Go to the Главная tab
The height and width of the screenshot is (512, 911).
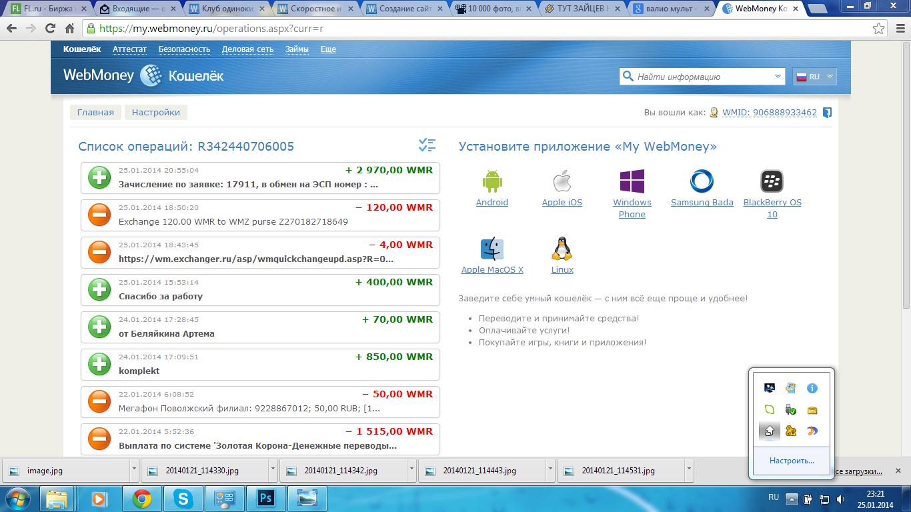point(95,113)
